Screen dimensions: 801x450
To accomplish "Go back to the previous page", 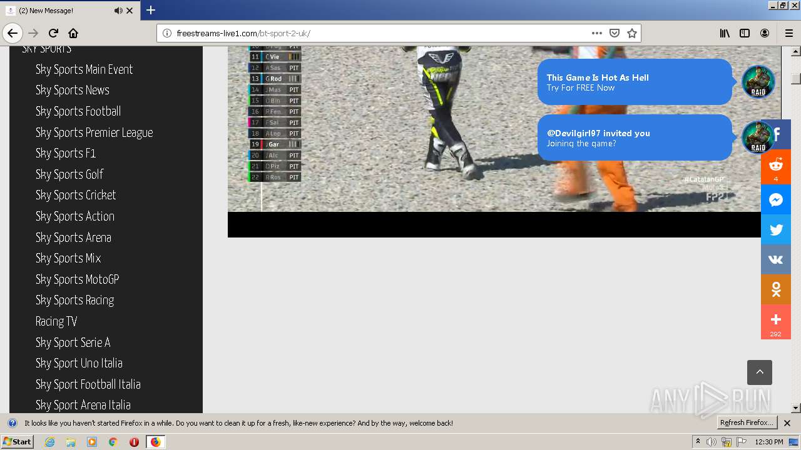I will point(13,33).
